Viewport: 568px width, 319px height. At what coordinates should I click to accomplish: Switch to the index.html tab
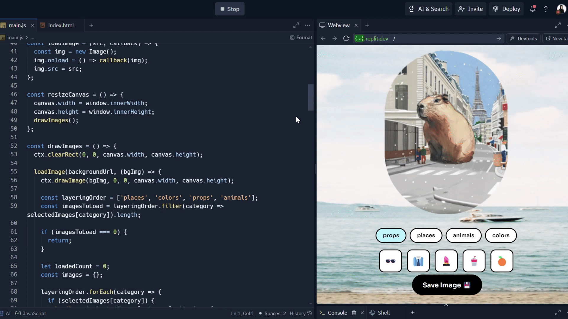tap(61, 25)
